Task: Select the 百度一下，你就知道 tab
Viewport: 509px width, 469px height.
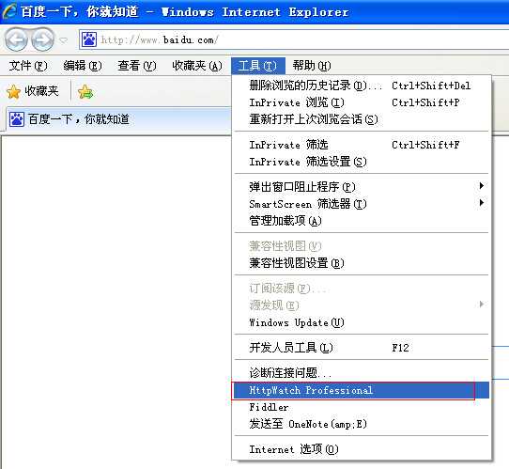Action: [x=119, y=119]
